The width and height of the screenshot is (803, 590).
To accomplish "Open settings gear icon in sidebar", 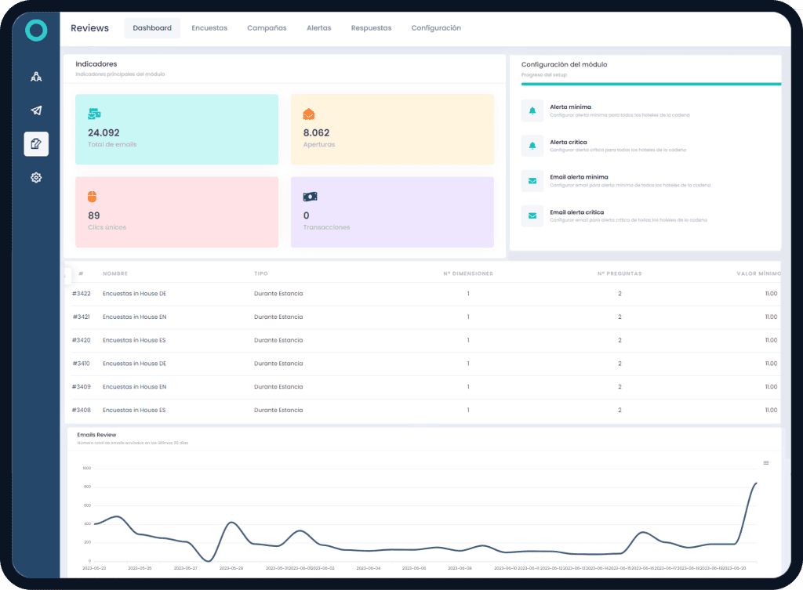I will pyautogui.click(x=36, y=178).
